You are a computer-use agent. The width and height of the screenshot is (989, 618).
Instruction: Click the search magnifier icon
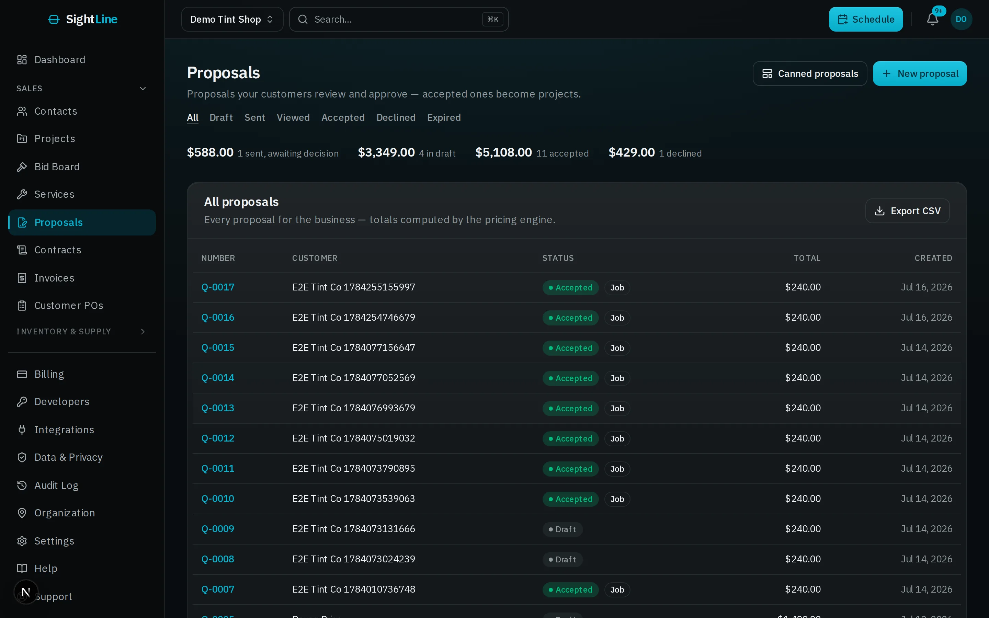pos(303,19)
